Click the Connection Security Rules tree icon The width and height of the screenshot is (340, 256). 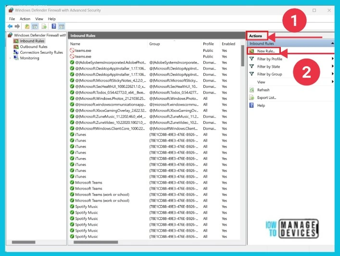tap(16, 52)
